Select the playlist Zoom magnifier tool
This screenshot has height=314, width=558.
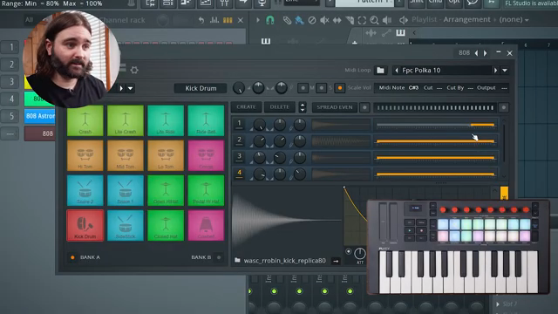pos(374,20)
